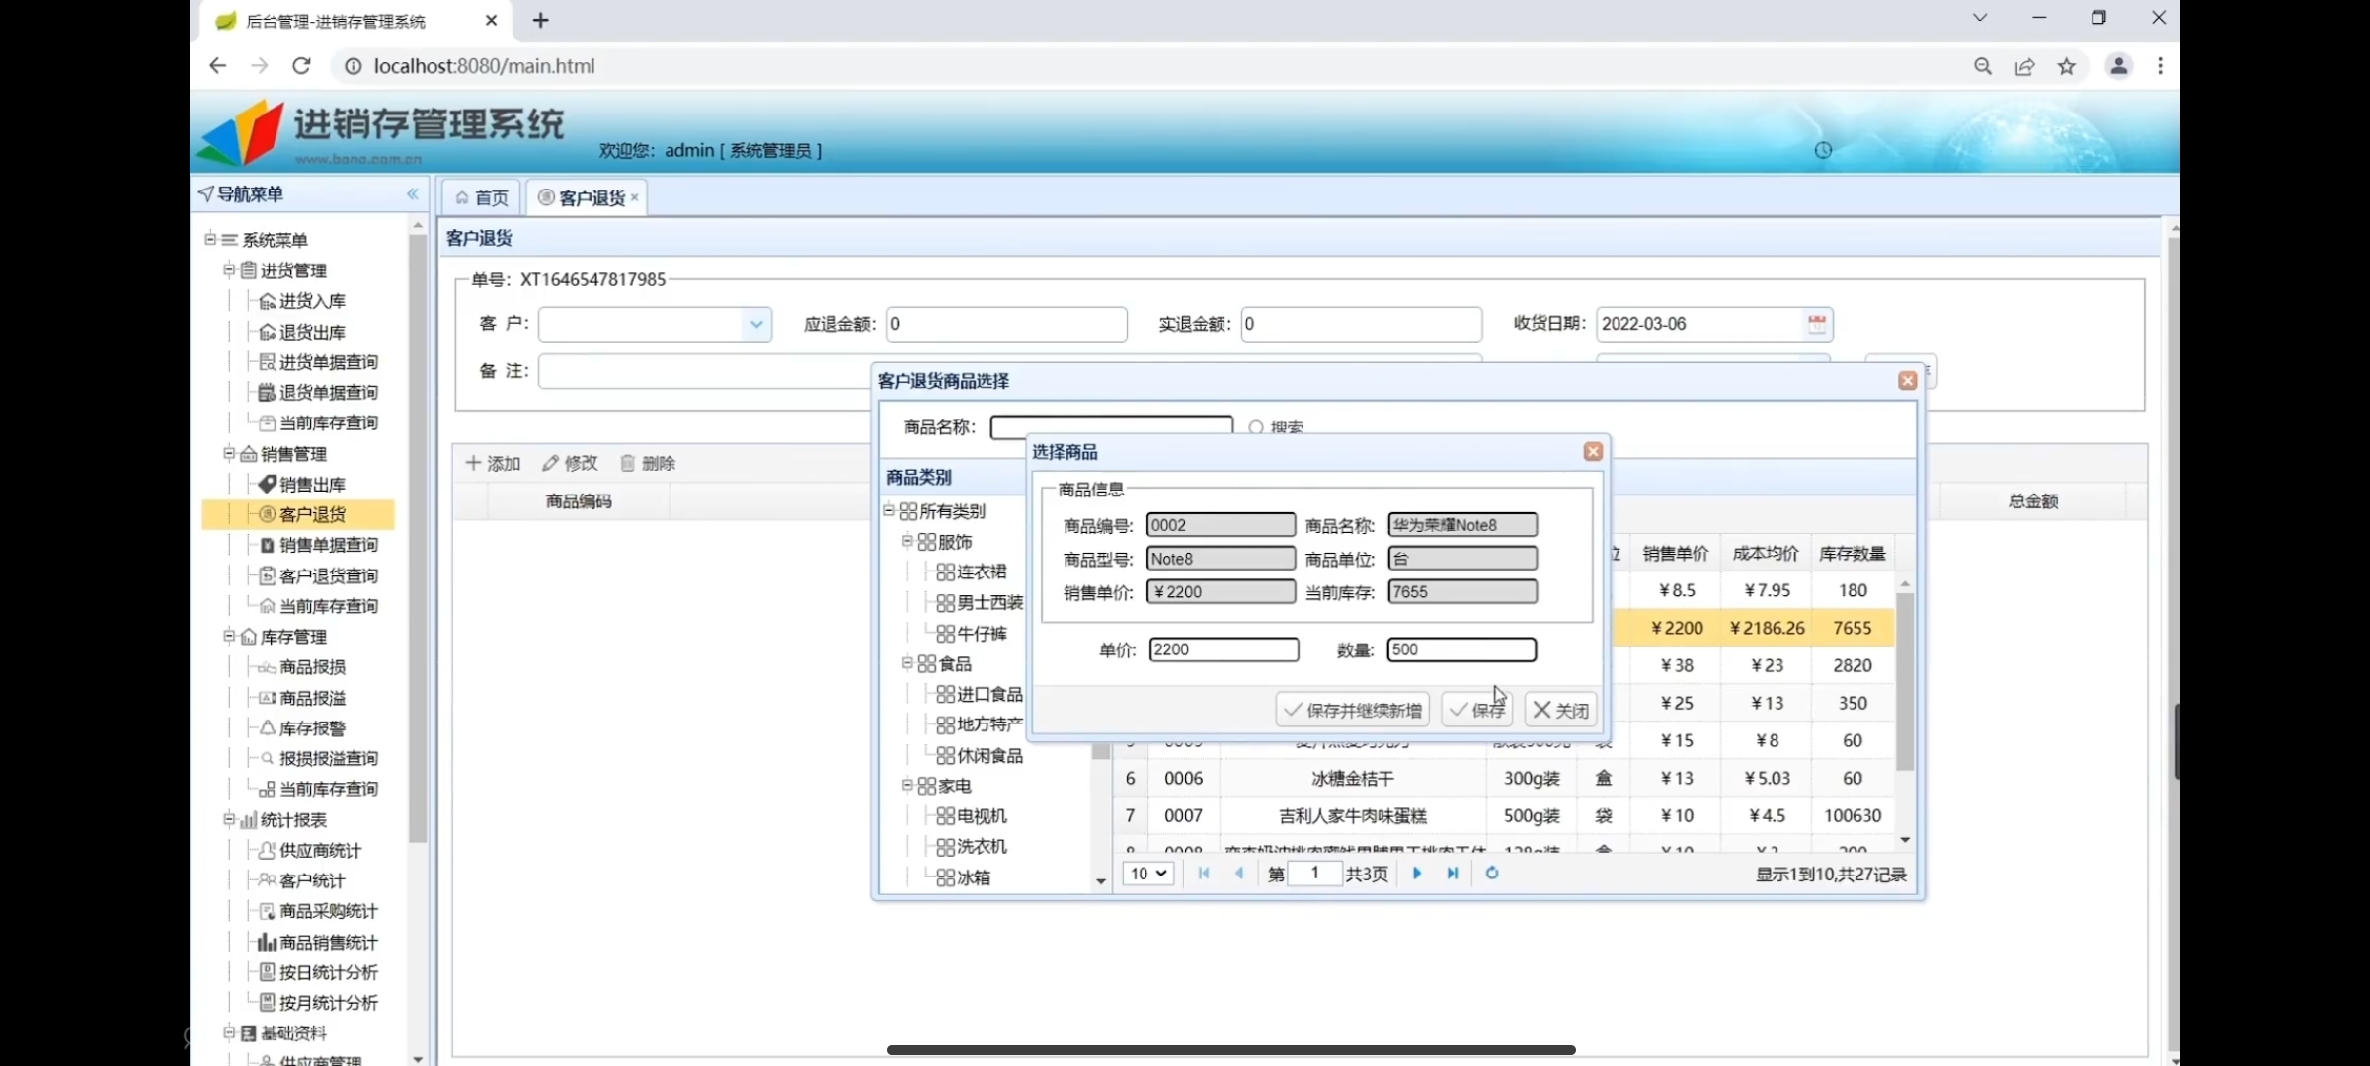Open the 客户 dropdown
2370x1066 pixels.
pos(756,324)
